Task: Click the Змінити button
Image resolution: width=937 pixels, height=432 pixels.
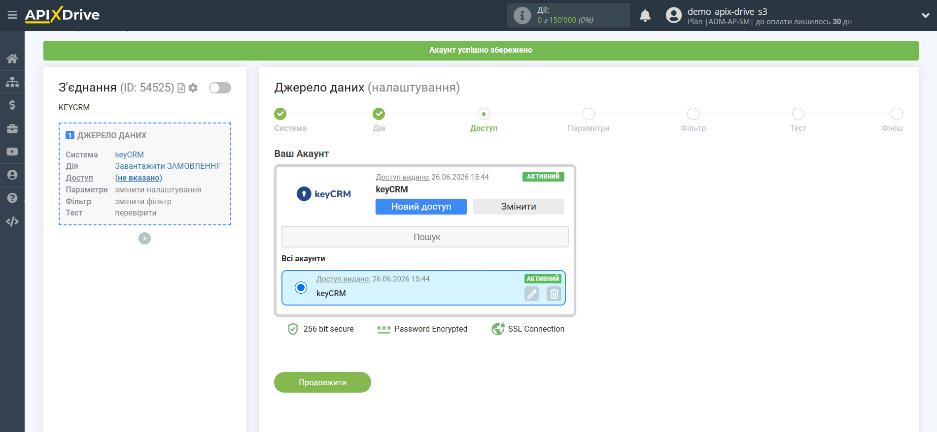Action: tap(519, 207)
